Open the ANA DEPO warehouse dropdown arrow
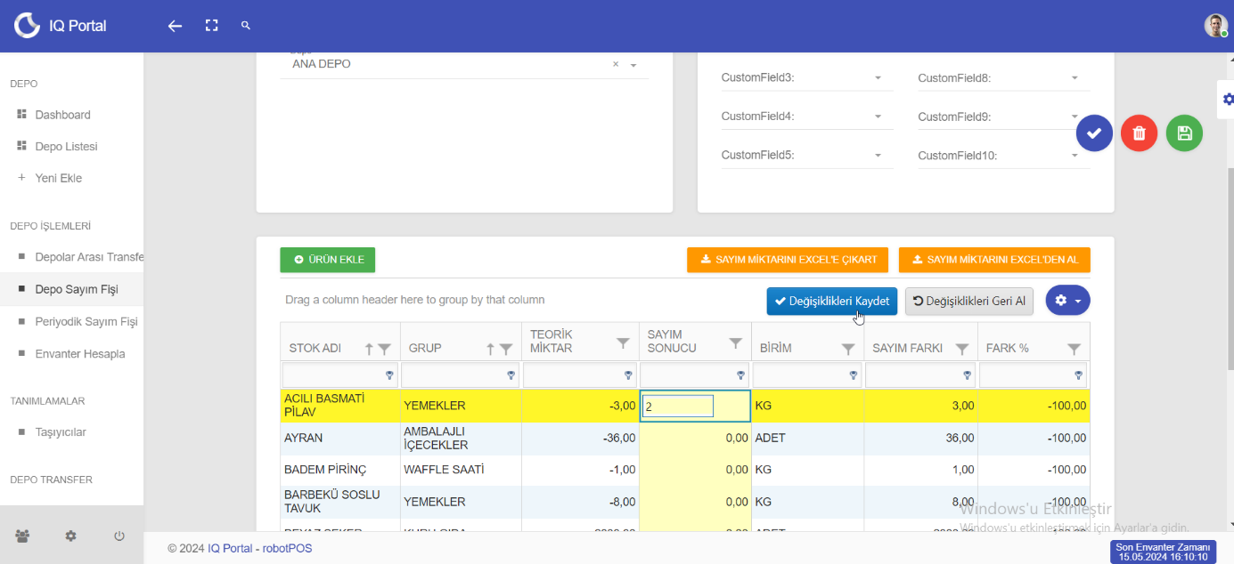The width and height of the screenshot is (1234, 564). coord(633,65)
